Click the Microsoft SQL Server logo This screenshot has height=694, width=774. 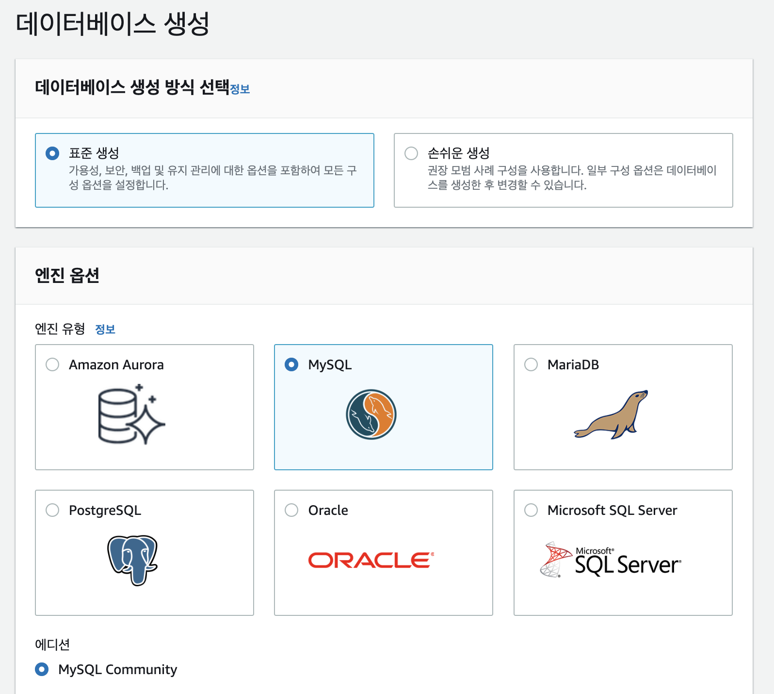(611, 560)
